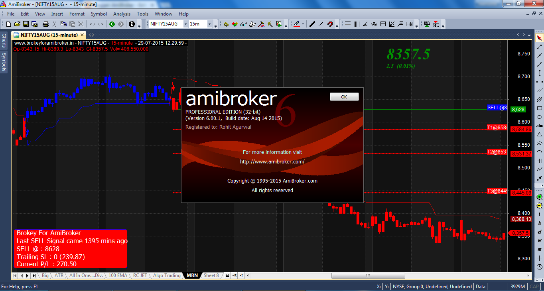Click the BUY order icon
The image size is (544, 291).
pyautogui.click(x=427, y=24)
